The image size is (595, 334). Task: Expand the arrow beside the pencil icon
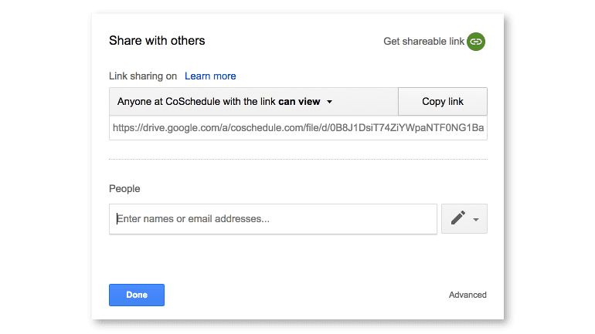[476, 219]
